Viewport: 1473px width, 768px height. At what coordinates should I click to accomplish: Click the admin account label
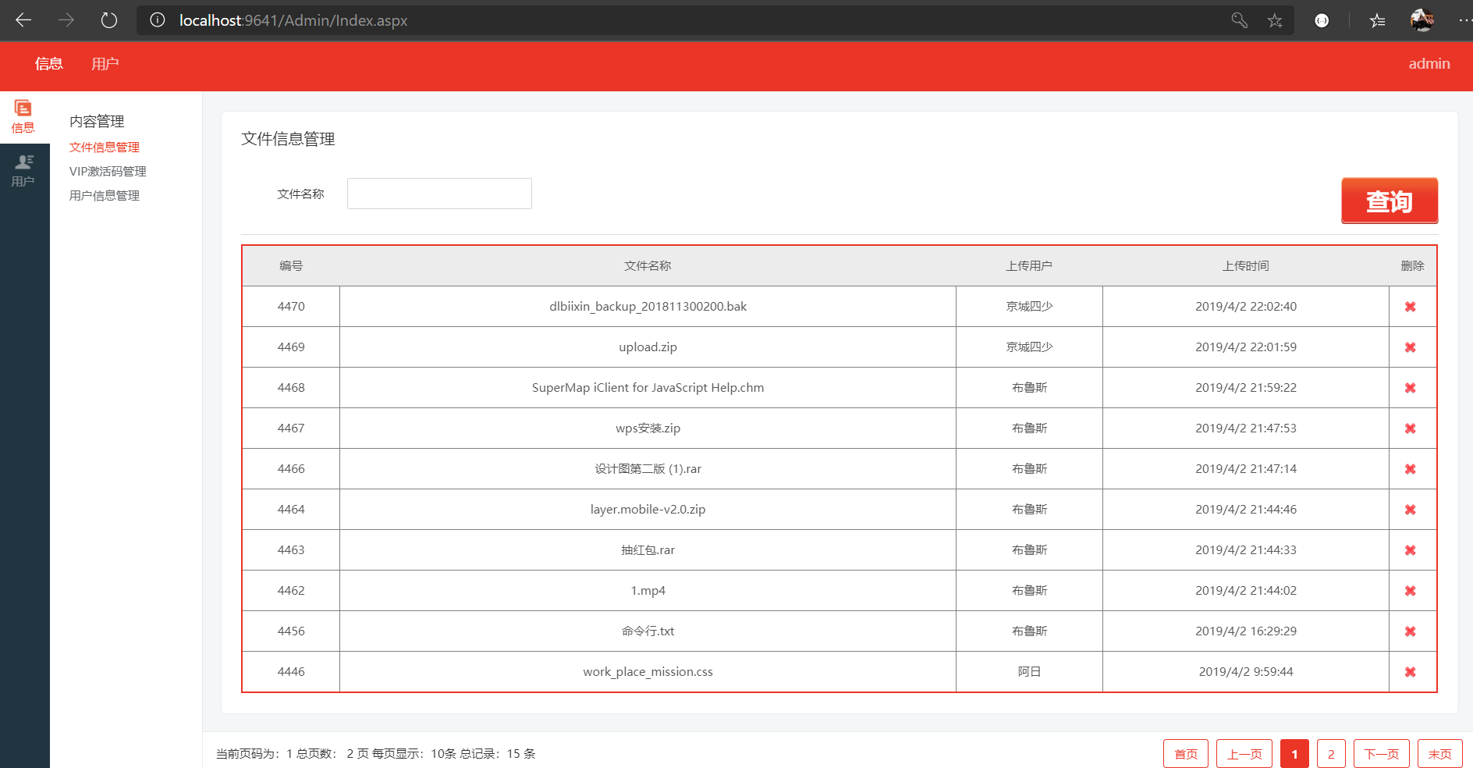[x=1429, y=64]
